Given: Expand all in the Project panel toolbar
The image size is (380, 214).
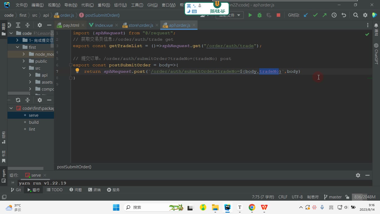Looking at the screenshot, I should [18, 25].
